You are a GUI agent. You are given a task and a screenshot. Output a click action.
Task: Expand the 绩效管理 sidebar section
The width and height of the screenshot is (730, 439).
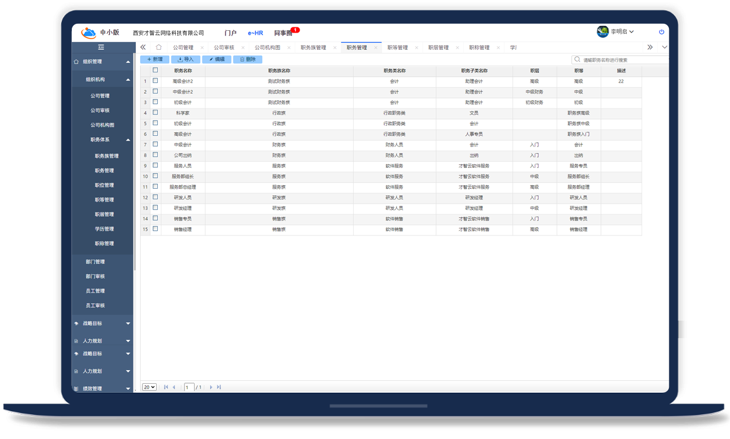click(128, 389)
